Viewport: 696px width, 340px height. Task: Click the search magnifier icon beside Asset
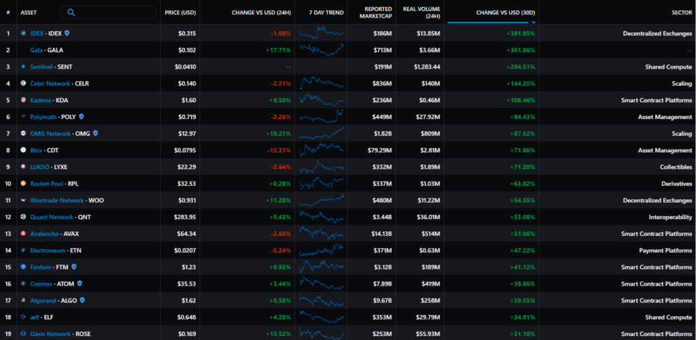71,12
